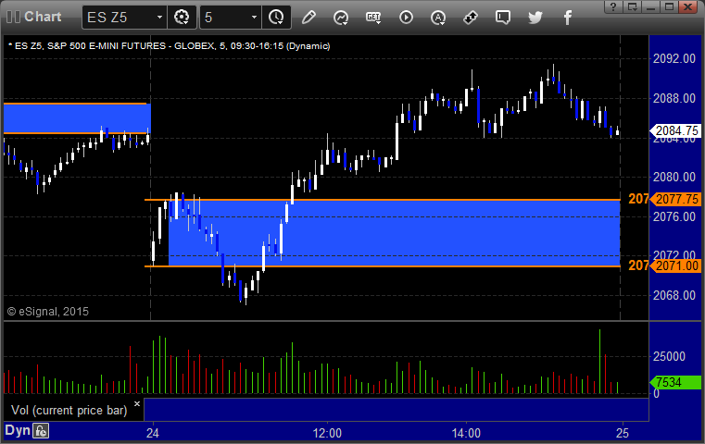Viewport: 705px width, 444px height.
Task: Share chart via Facebook icon
Action: (568, 18)
